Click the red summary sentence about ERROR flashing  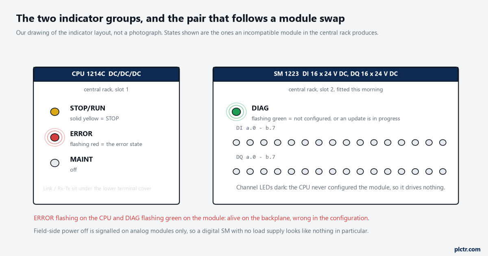pos(202,218)
